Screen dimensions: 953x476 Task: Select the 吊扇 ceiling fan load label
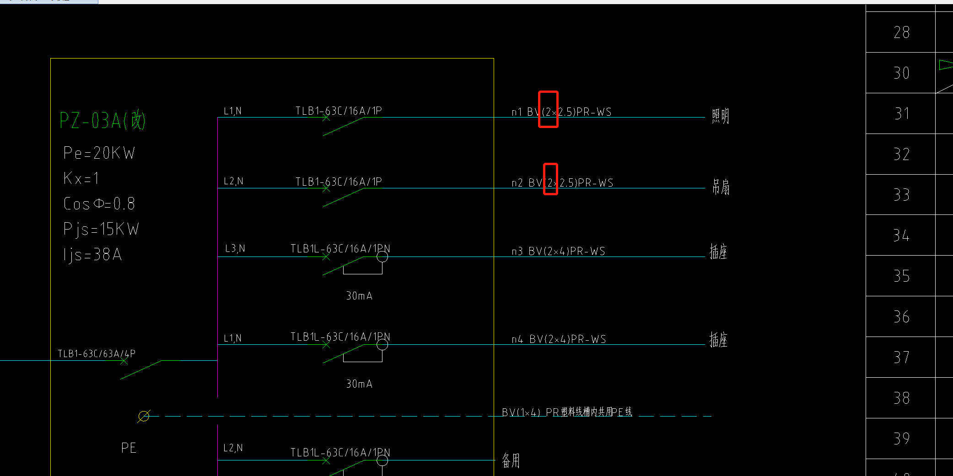[x=721, y=187]
